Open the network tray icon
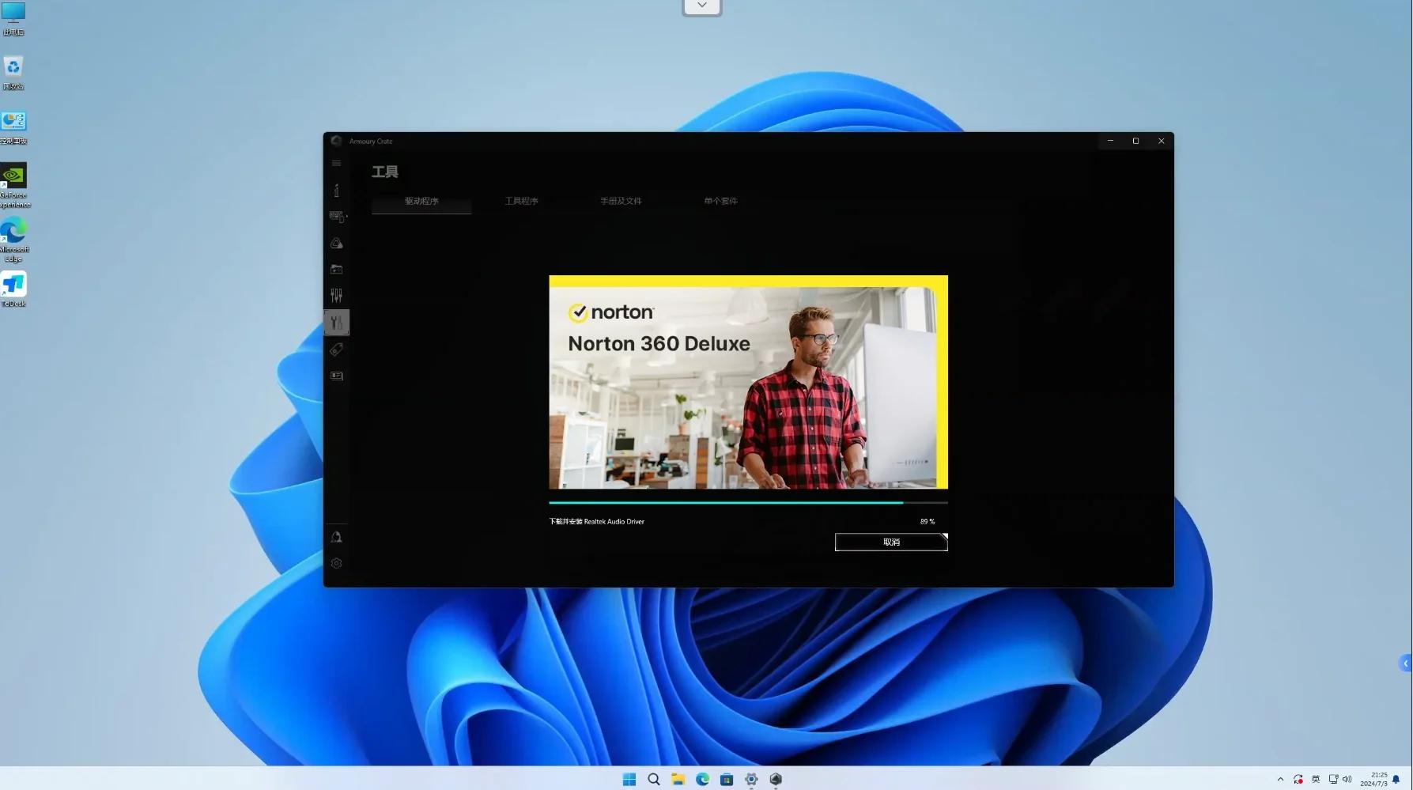This screenshot has width=1413, height=790. click(x=1333, y=779)
